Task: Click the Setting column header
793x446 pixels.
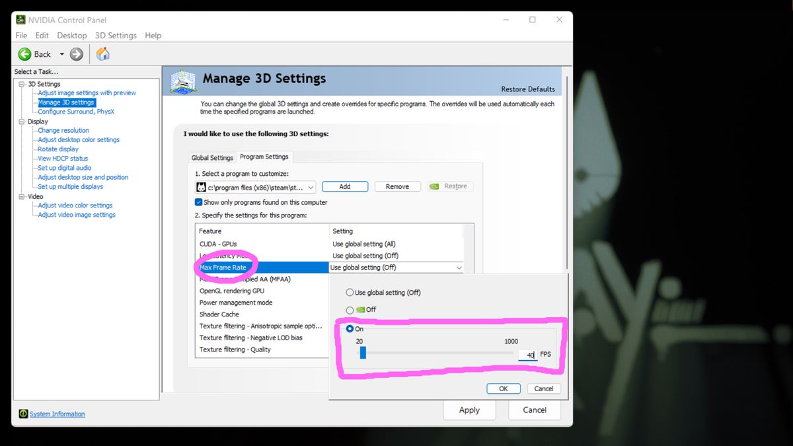Action: pyautogui.click(x=396, y=231)
